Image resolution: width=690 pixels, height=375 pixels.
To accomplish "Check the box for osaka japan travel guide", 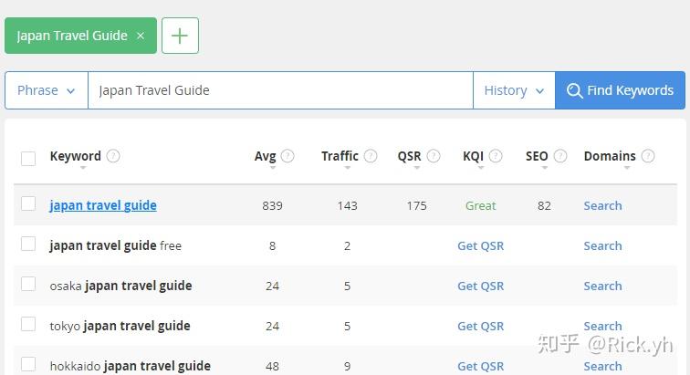I will pyautogui.click(x=28, y=284).
